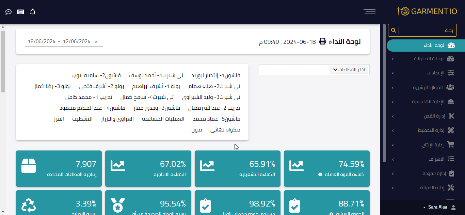Click the الإشراف checklist icon
Image resolution: width=465 pixels, height=215 pixels.
[451, 159]
